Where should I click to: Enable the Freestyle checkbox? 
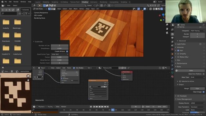coord(178,96)
